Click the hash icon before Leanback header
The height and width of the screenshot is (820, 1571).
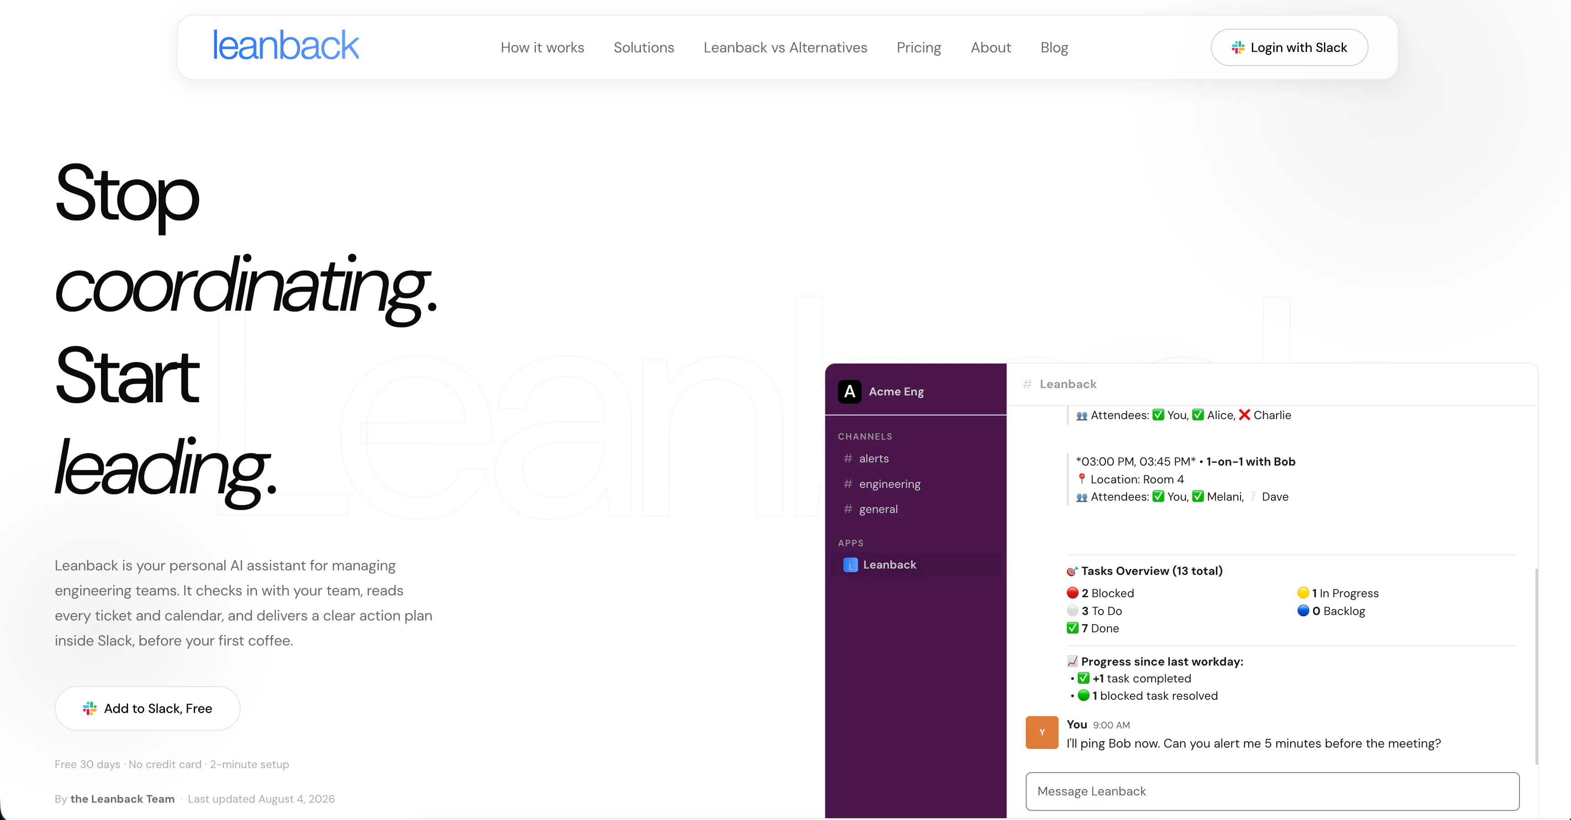click(1027, 384)
